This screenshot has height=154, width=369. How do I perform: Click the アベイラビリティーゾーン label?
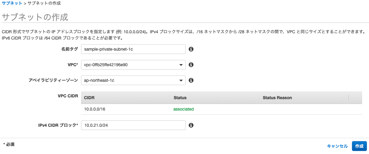coord(53,80)
